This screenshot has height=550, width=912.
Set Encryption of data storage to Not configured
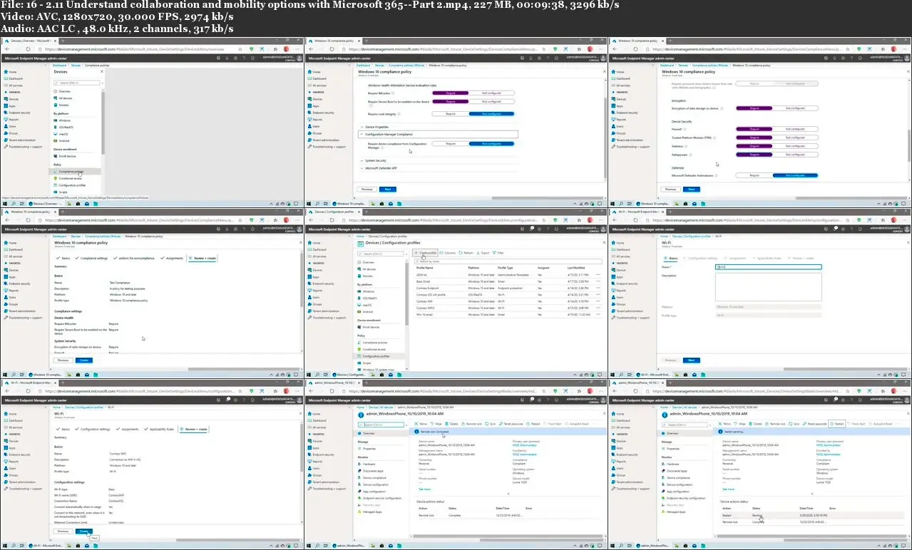[796, 108]
